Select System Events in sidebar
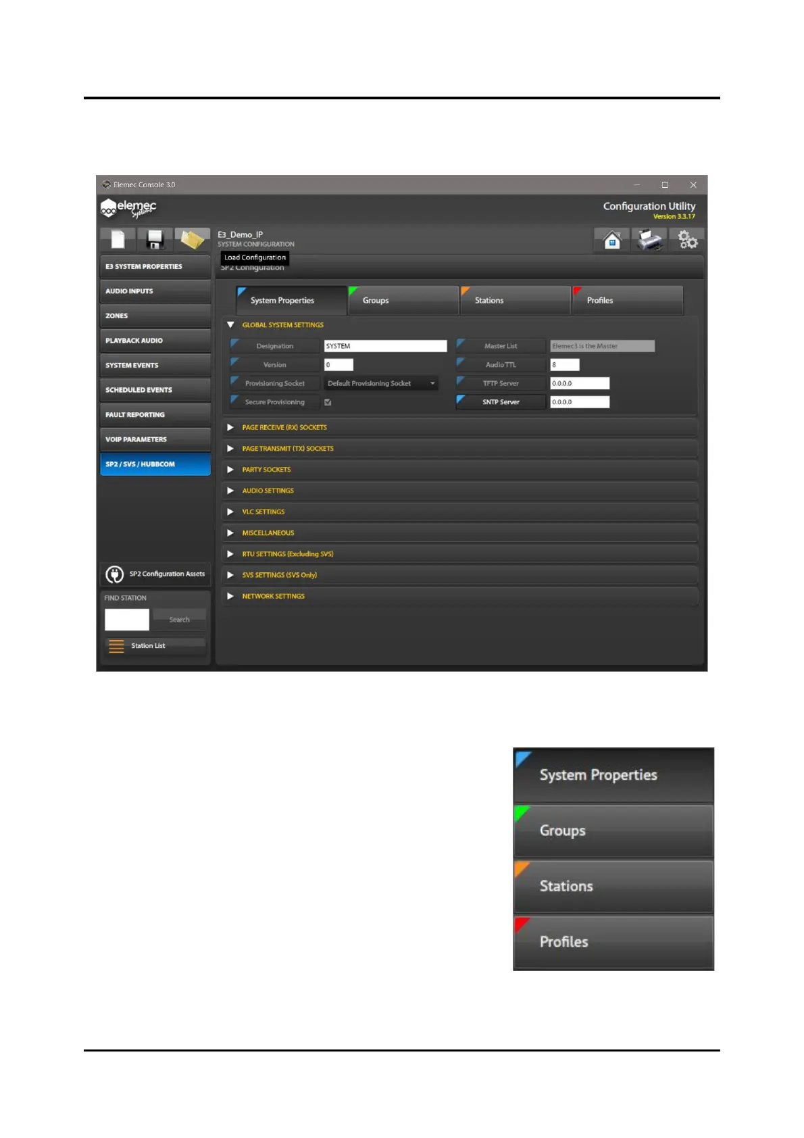Screen dimensions: 804x1138 (155, 366)
